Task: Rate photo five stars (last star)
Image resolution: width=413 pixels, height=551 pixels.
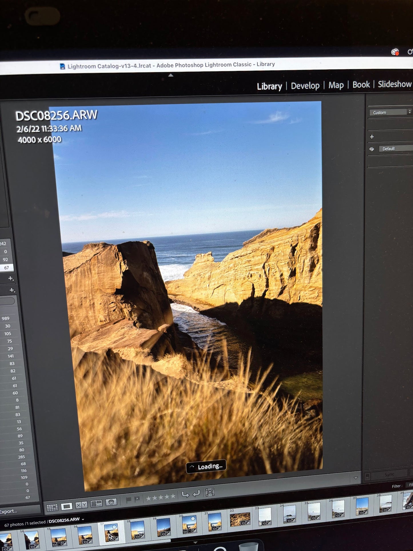Action: click(x=173, y=496)
